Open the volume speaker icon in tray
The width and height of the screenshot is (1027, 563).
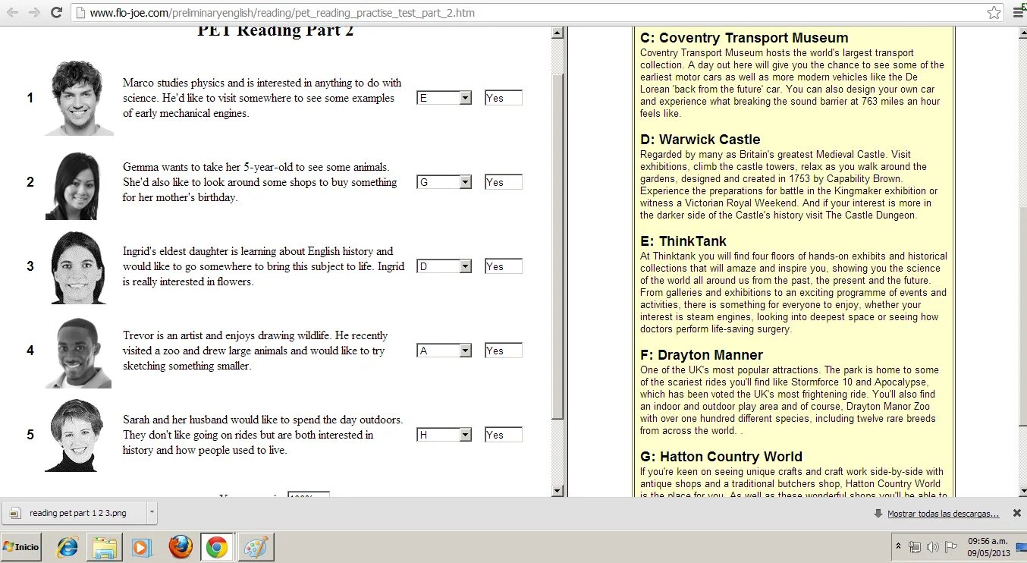point(932,547)
